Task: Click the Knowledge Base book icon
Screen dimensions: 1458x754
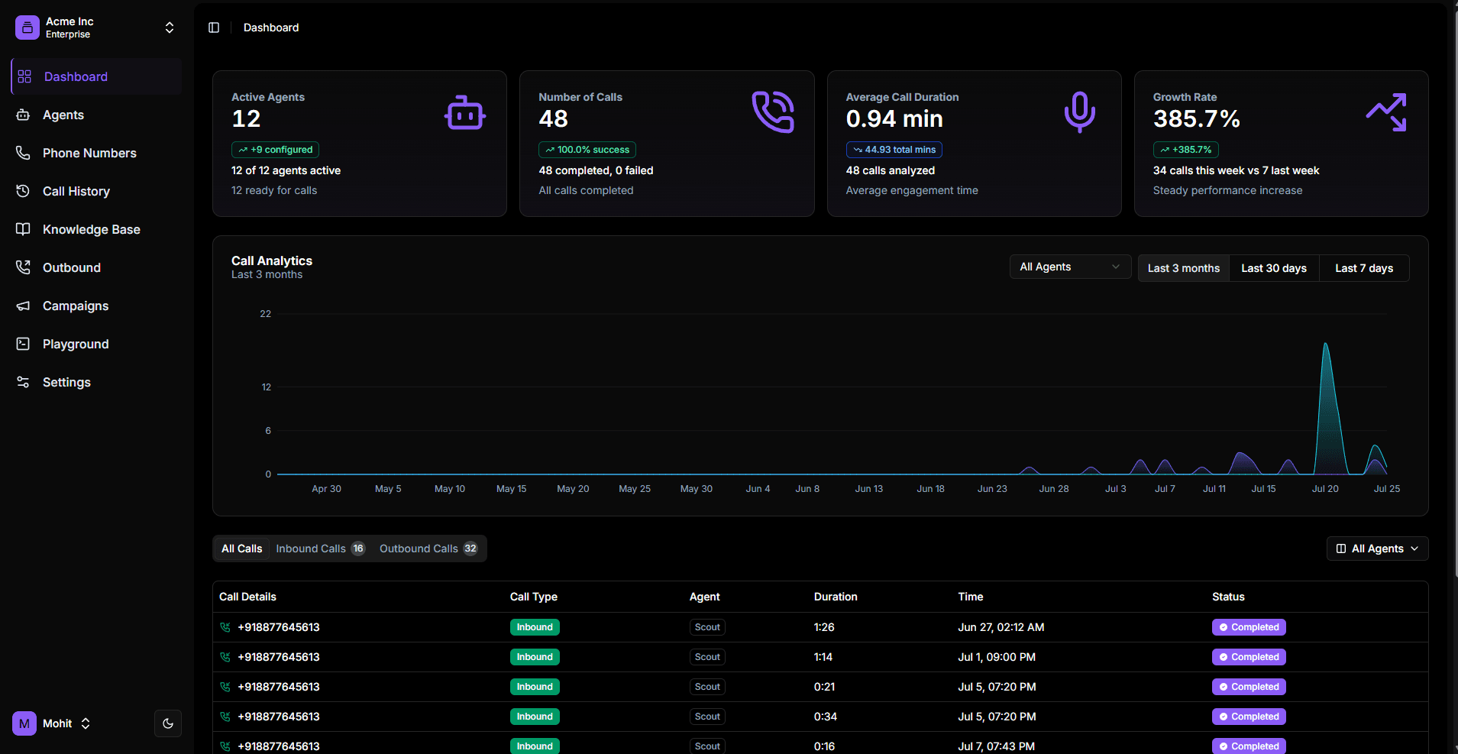Action: pos(24,229)
